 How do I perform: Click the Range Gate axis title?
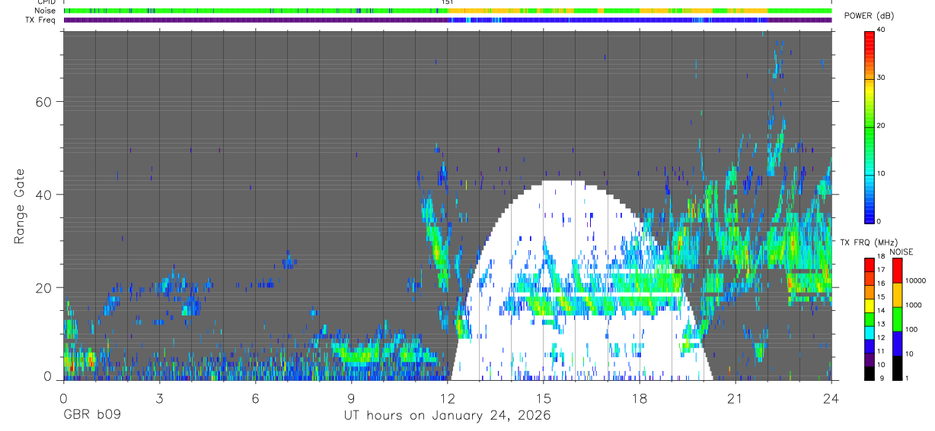[19, 207]
